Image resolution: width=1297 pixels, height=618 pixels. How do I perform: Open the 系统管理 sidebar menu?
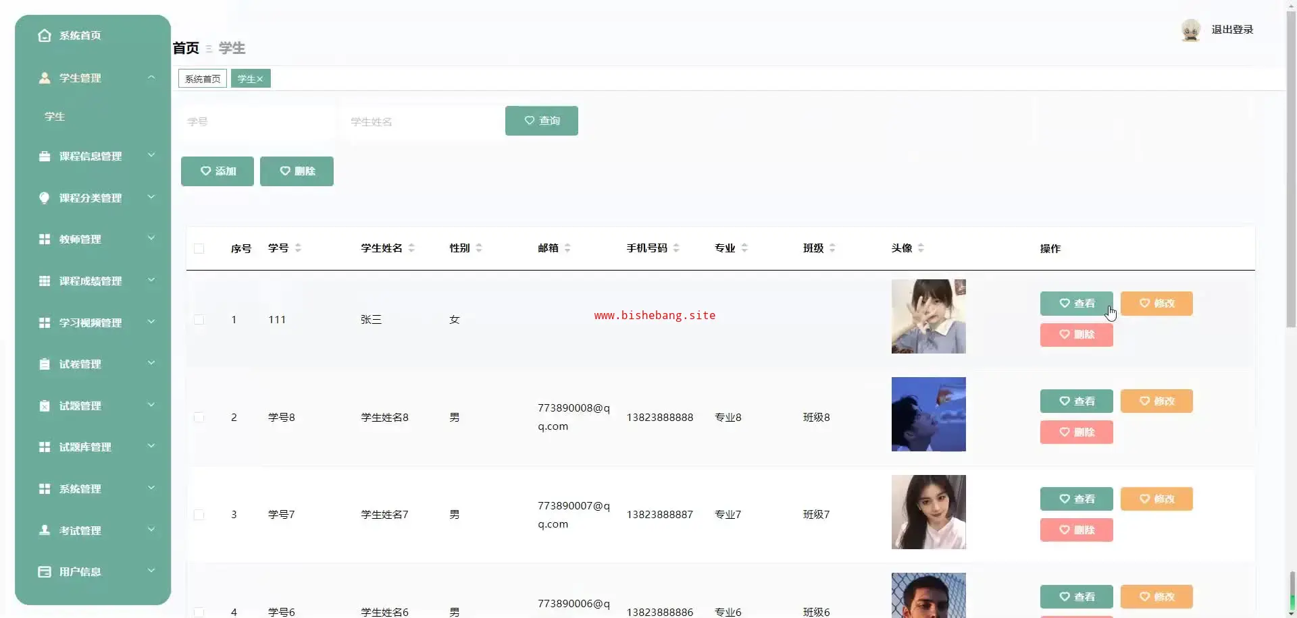point(93,489)
